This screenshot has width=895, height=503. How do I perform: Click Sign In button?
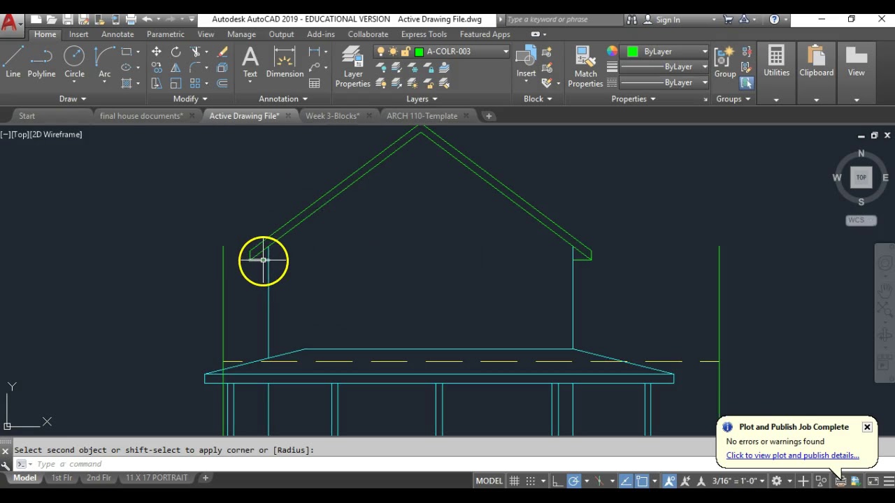pos(661,20)
